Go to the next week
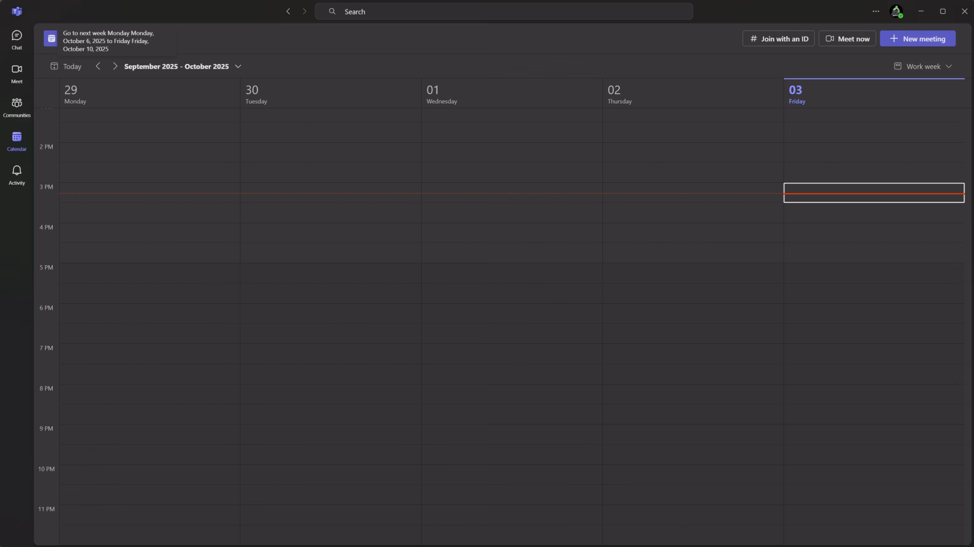The image size is (974, 547). [115, 67]
